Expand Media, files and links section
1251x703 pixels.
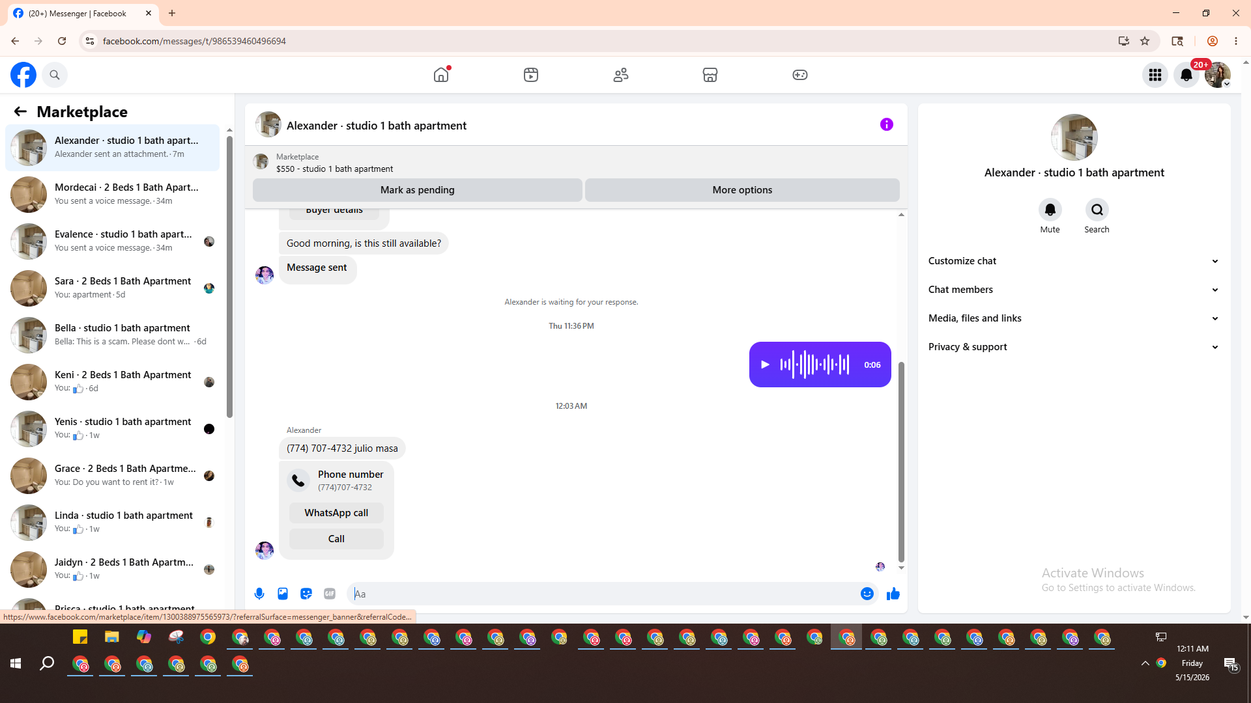click(x=1074, y=318)
